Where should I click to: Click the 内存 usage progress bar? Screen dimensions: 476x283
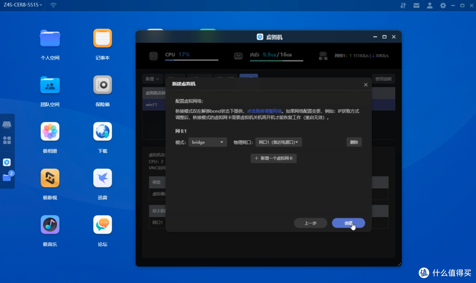[276, 61]
